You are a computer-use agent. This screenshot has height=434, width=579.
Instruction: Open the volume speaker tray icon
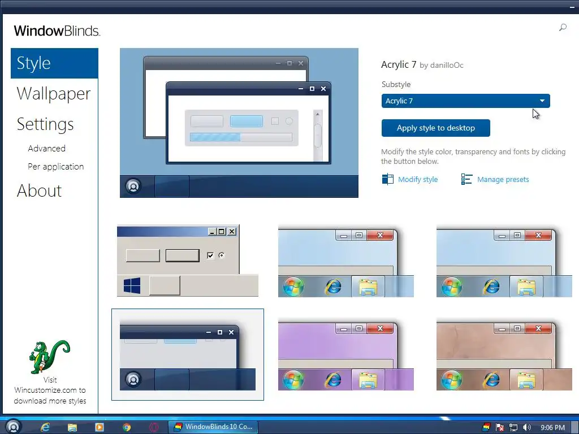coord(527,427)
